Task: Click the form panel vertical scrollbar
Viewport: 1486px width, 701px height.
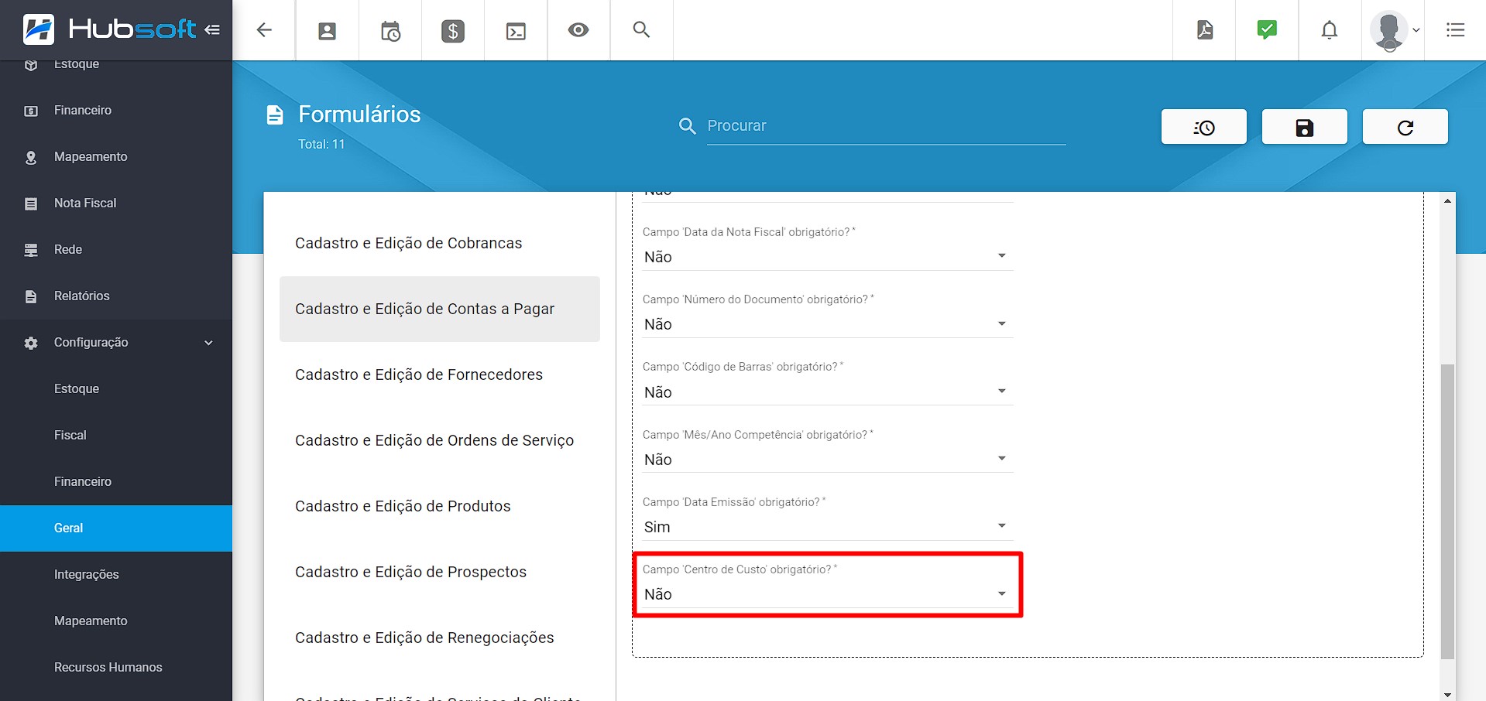Action: coord(1447,511)
